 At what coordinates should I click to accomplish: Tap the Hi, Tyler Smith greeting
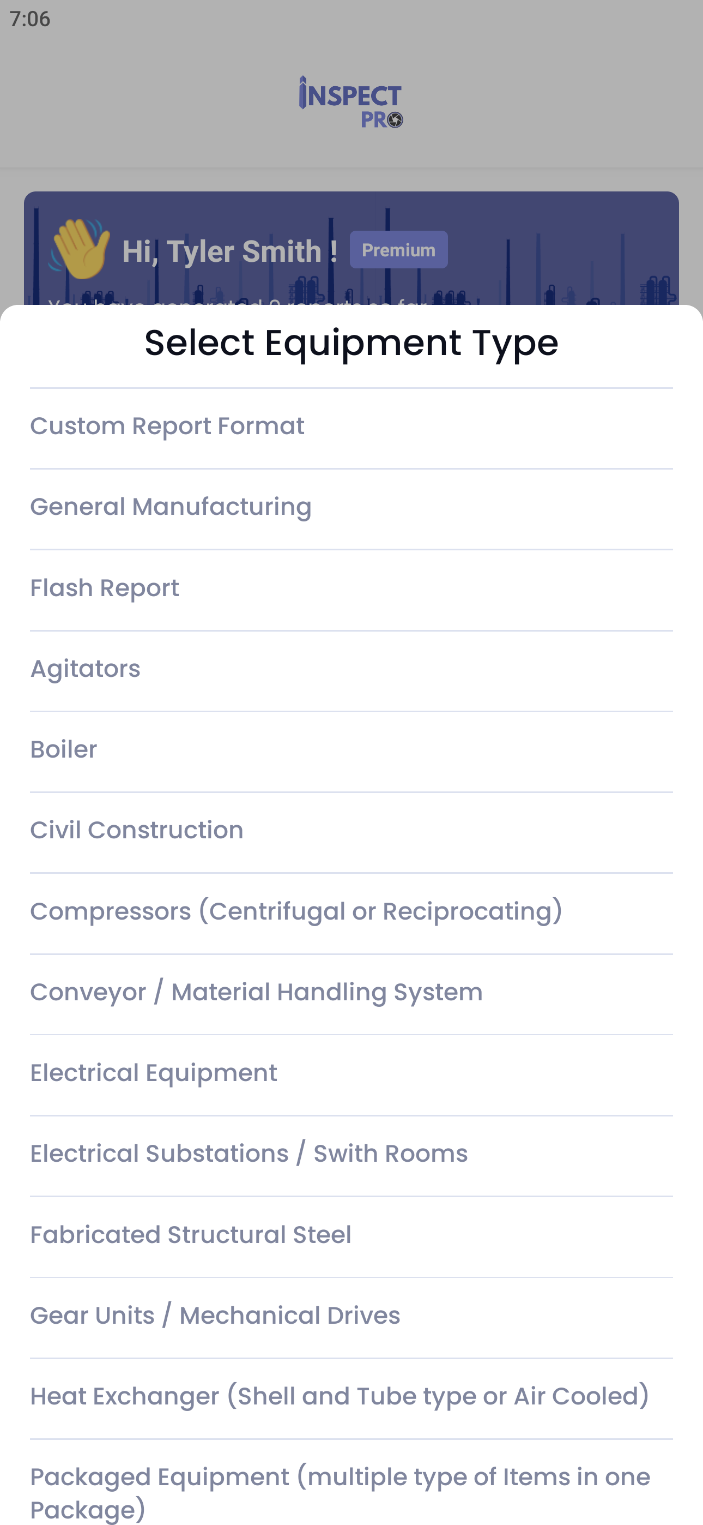coord(229,251)
